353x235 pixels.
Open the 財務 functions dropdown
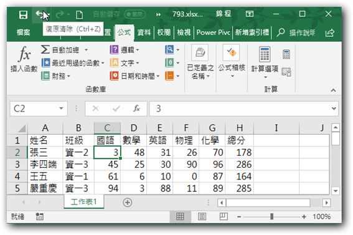(55, 76)
